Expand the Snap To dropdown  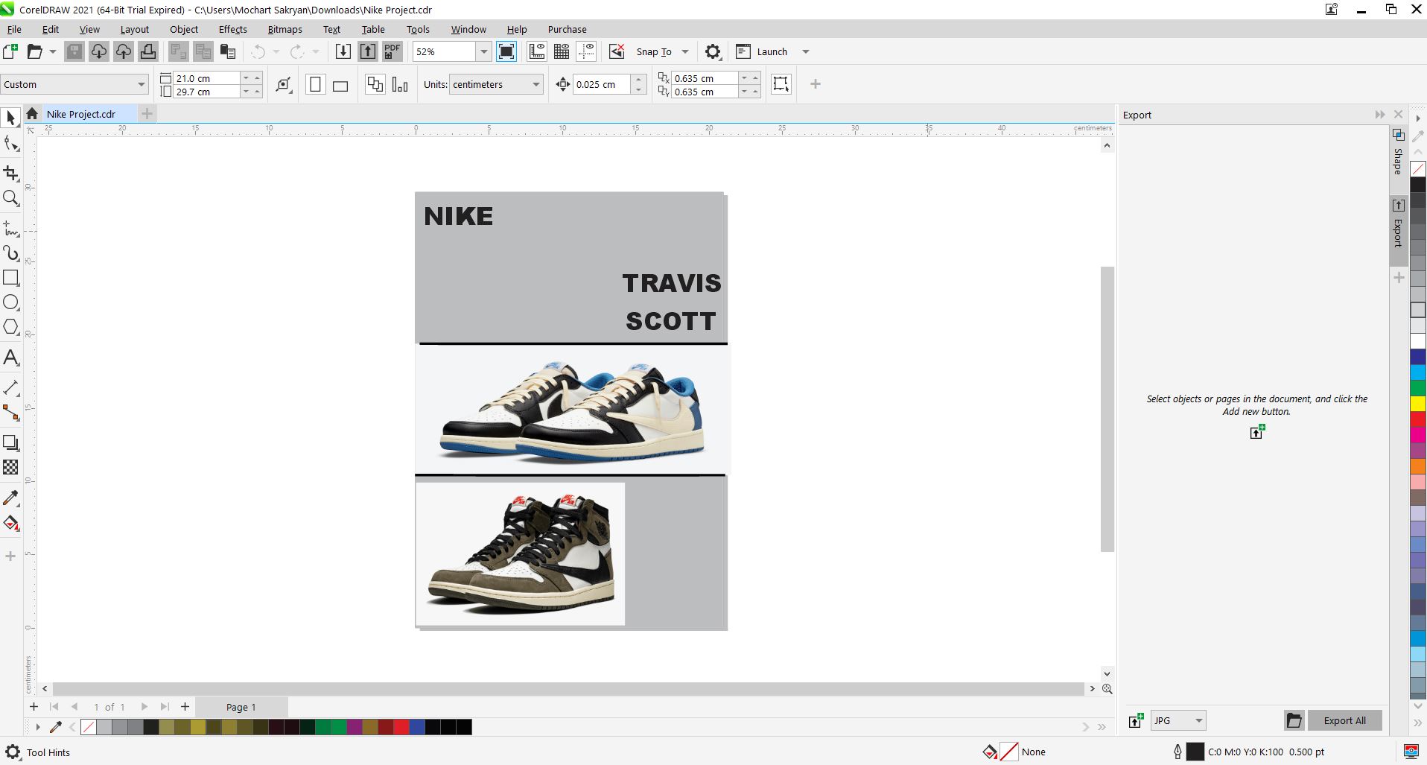[685, 51]
